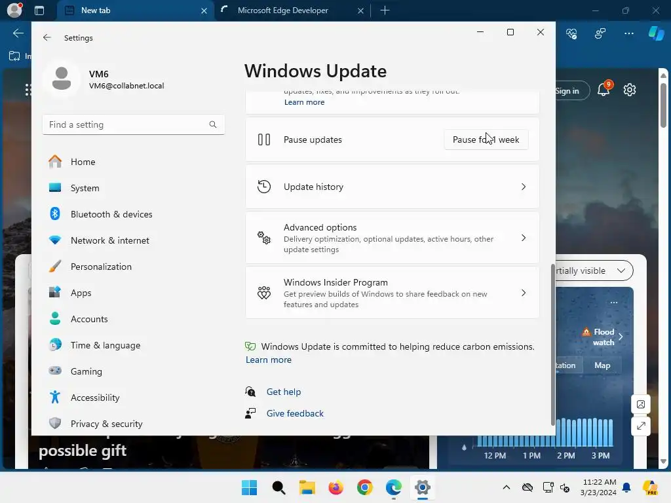The image size is (671, 503).
Task: Click the Windows Insider Program icon
Action: 264,293
